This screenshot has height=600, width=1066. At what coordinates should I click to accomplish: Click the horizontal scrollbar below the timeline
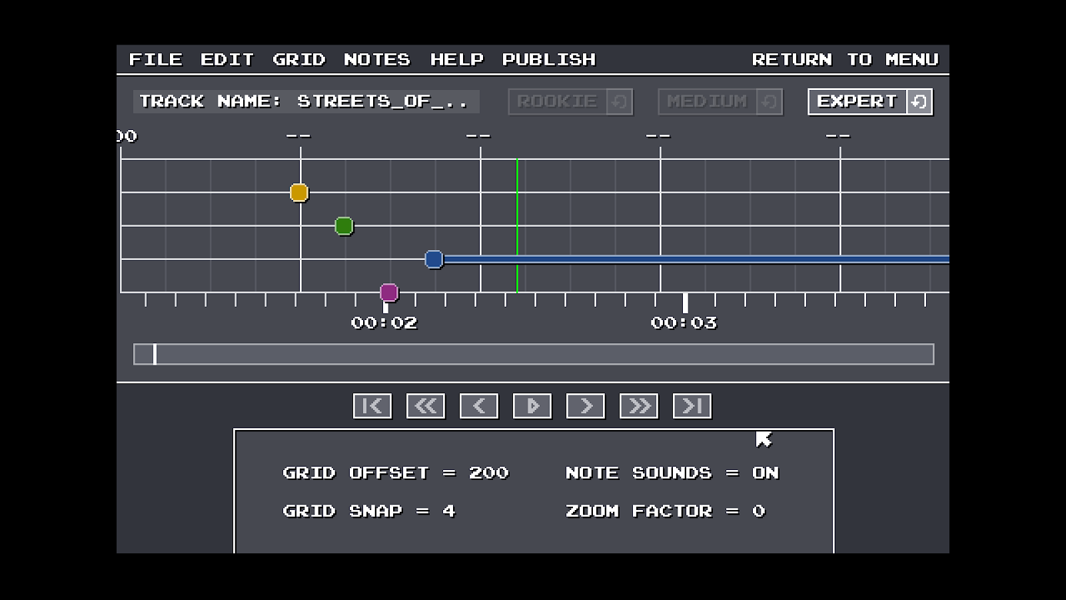click(x=533, y=354)
